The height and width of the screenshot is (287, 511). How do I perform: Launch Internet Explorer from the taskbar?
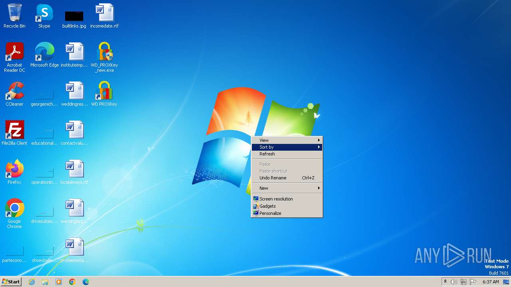coord(32,282)
